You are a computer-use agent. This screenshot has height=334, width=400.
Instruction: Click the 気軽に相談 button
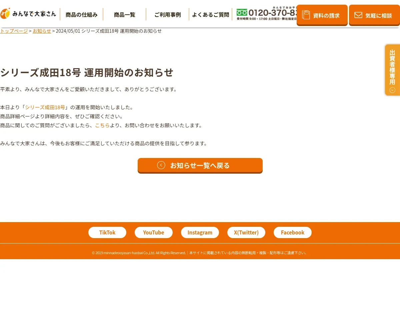pyautogui.click(x=374, y=15)
